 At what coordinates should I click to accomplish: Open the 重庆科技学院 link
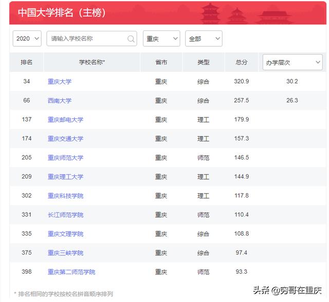[65, 196]
